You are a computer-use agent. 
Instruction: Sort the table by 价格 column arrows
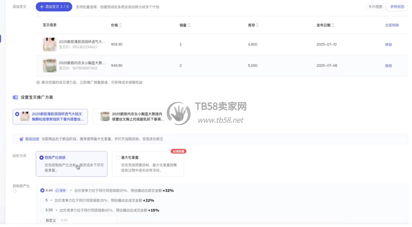click(x=120, y=25)
